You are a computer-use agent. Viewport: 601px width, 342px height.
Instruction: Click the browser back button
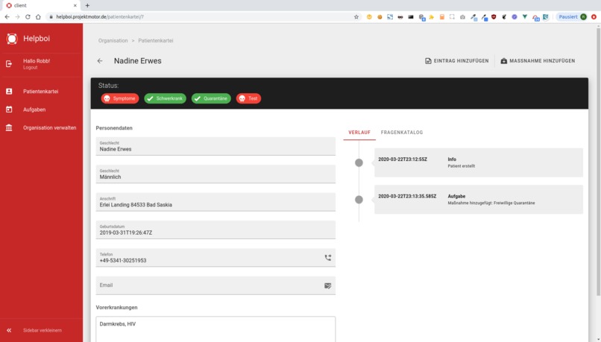(x=7, y=17)
